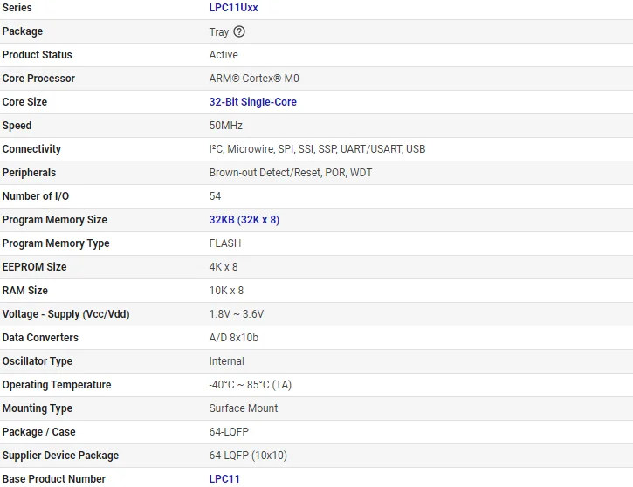The image size is (633, 487).
Task: Click the 'Voltage - Supply (Vcc/Vdd)' label
Action: point(65,314)
